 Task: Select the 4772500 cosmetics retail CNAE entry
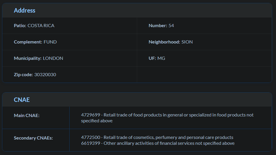(x=157, y=137)
